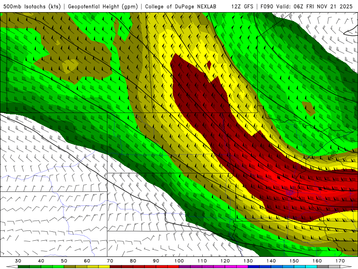Click the color scale label "170"
Viewport: 358px width, 269px height.
340,261
